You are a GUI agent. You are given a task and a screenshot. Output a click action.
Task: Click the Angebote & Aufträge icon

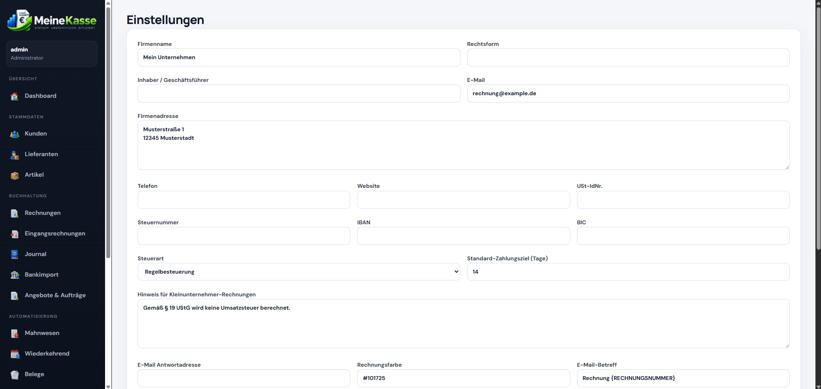click(15, 296)
